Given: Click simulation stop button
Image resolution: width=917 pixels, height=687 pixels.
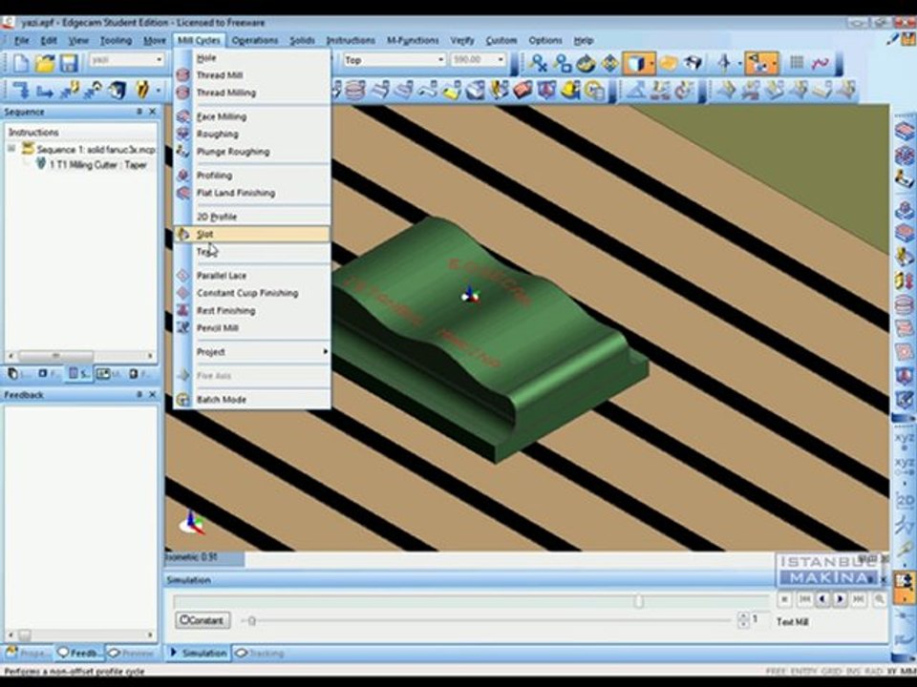Looking at the screenshot, I should coord(784,599).
